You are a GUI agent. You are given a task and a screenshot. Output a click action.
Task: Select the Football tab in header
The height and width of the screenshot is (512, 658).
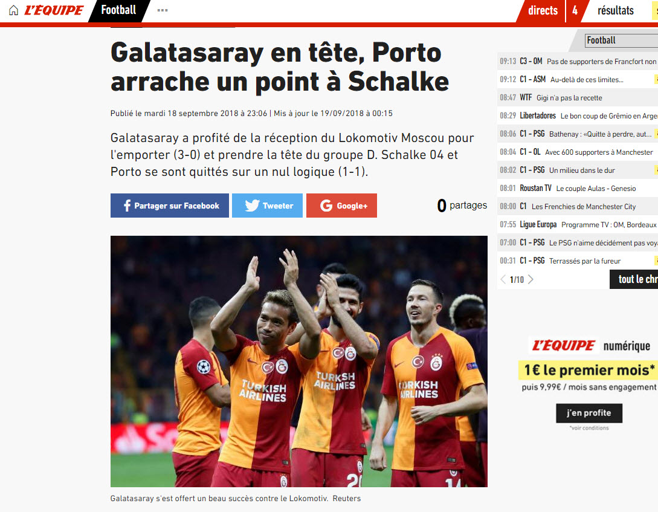[x=119, y=10]
